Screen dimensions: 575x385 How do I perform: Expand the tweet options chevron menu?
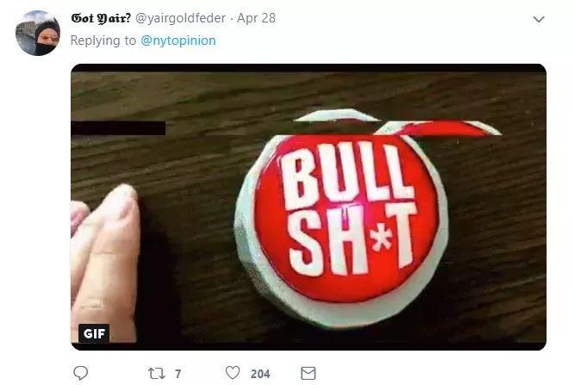pos(538,19)
